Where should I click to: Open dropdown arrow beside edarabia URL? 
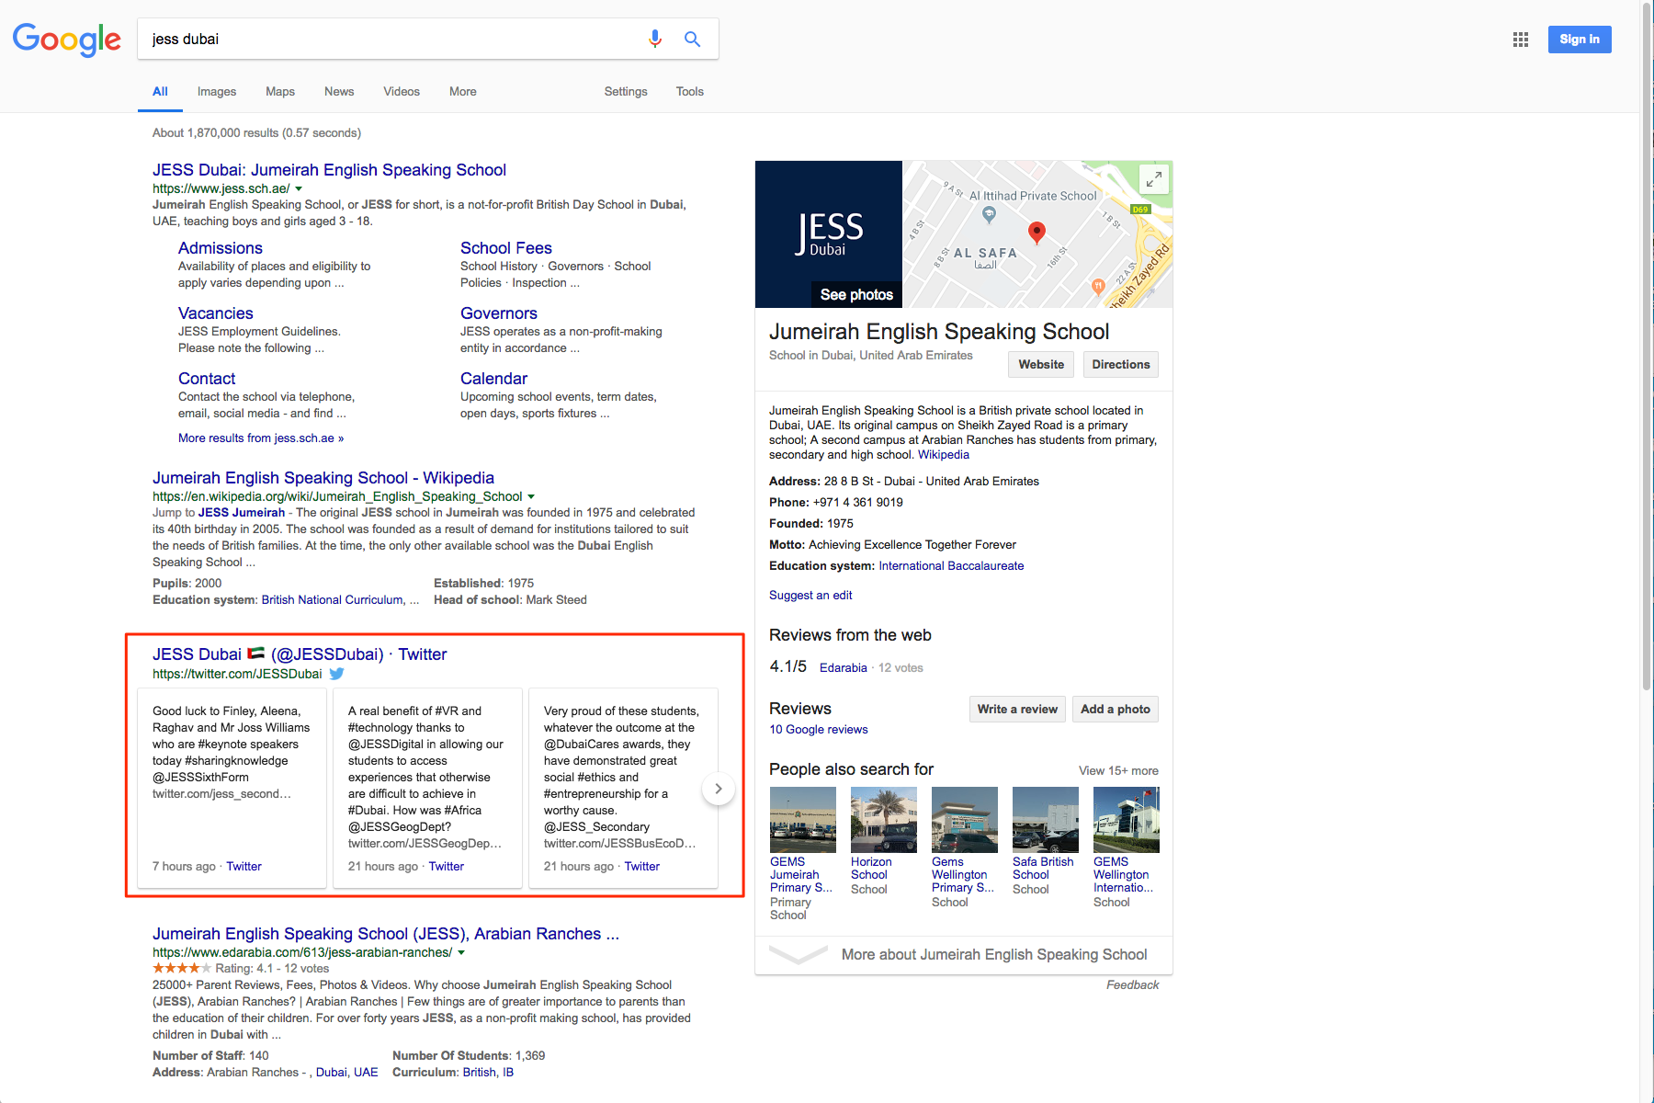[x=461, y=952]
